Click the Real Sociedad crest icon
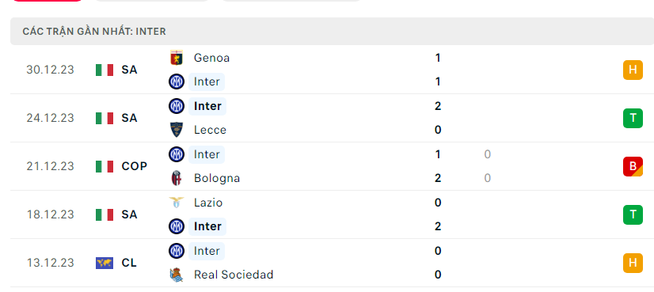This screenshot has height=292, width=654. pos(177,275)
